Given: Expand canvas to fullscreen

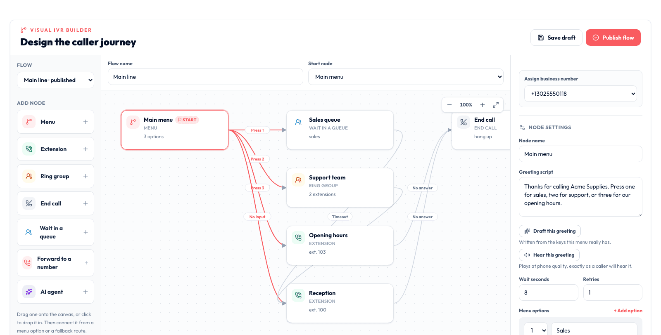Looking at the screenshot, I should [x=496, y=105].
